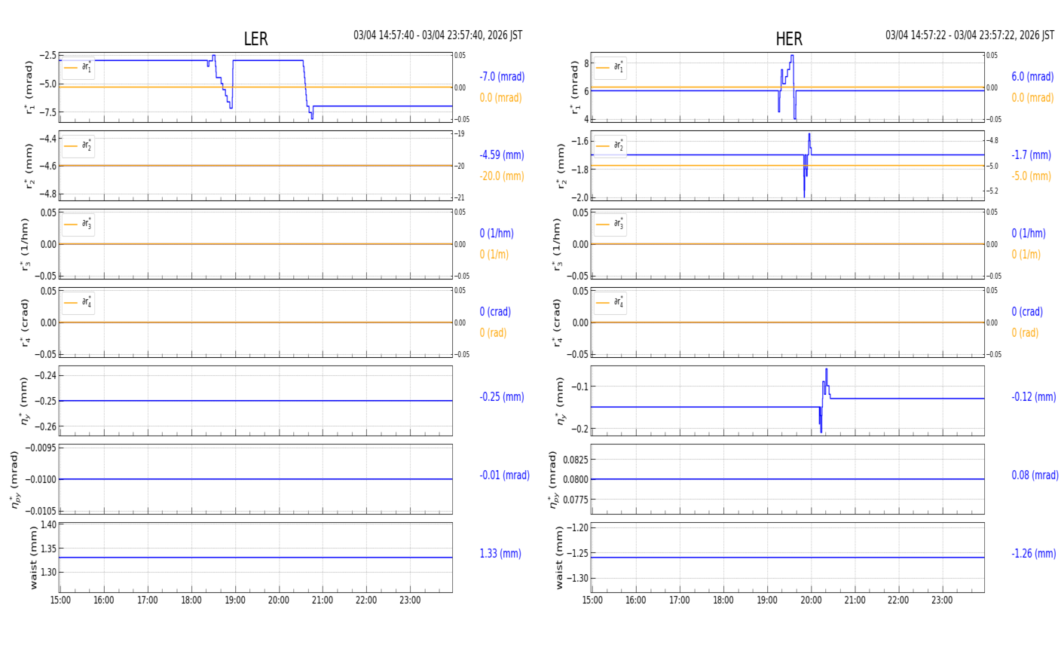Click the HER value -1.7 (mm)
The width and height of the screenshot is (1064, 651).
point(1031,155)
